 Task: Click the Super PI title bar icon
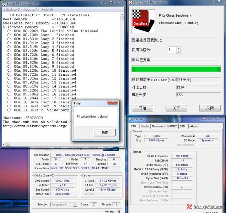click(4, 4)
